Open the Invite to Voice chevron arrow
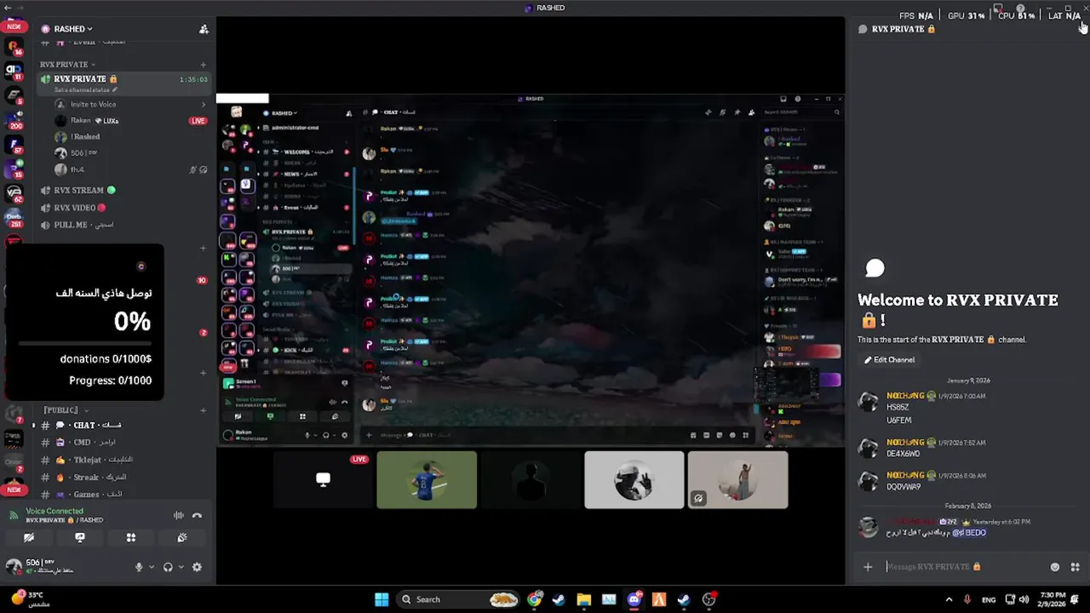 [x=203, y=105]
